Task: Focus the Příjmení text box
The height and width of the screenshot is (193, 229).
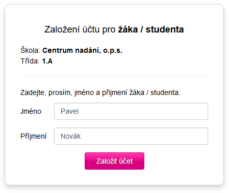Action: 131,136
